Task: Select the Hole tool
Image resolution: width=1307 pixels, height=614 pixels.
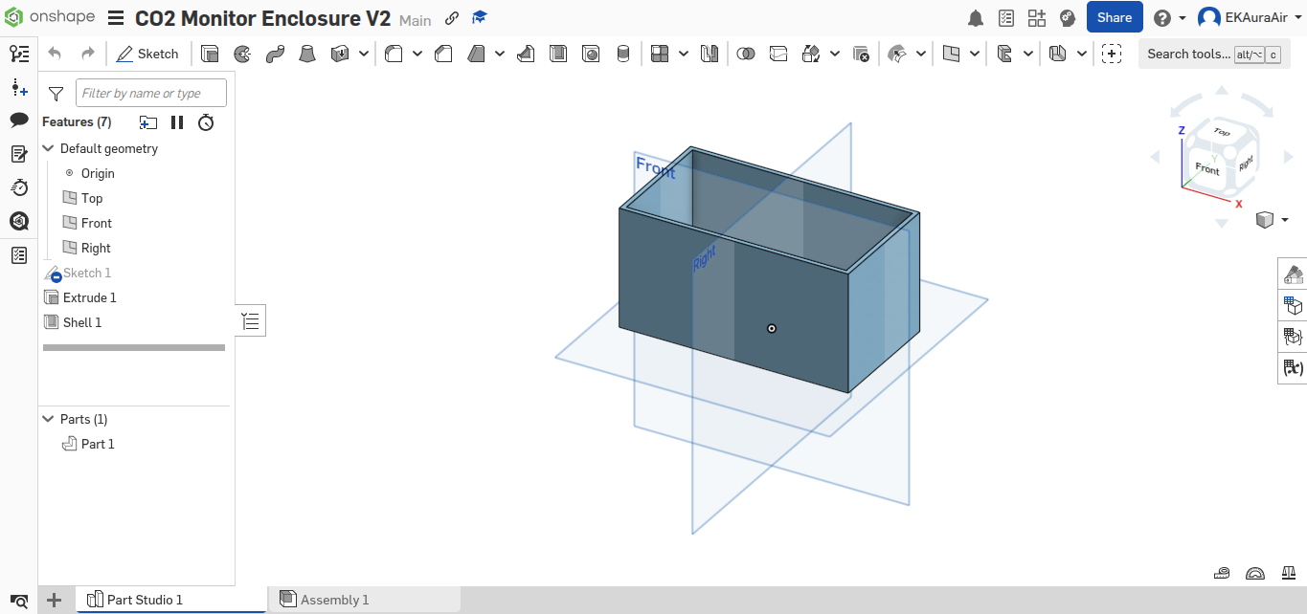Action: 591,54
